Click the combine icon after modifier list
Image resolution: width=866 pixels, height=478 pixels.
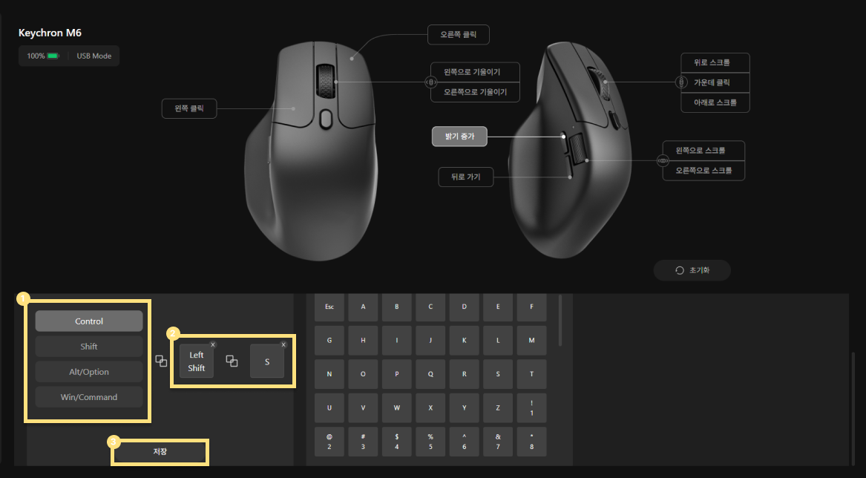point(161,361)
